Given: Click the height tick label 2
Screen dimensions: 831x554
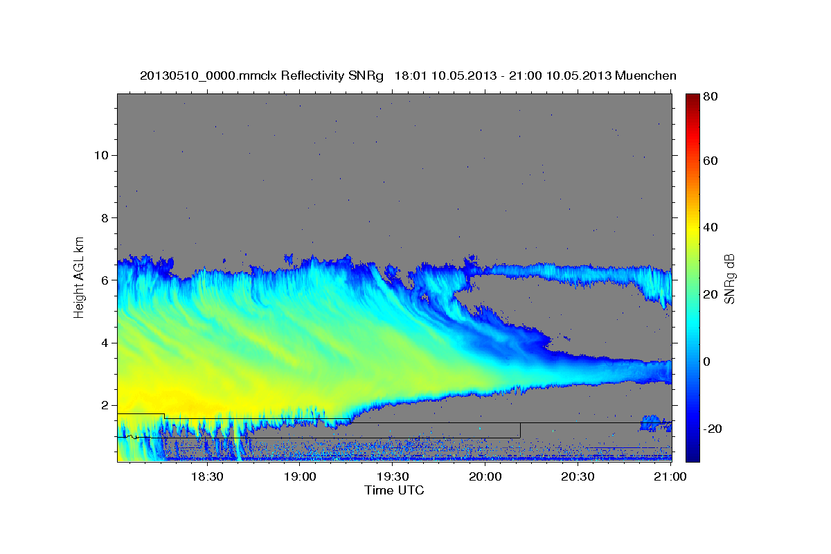Looking at the screenshot, I should coord(104,405).
